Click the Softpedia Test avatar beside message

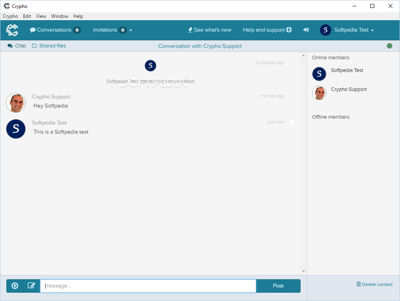[16, 129]
